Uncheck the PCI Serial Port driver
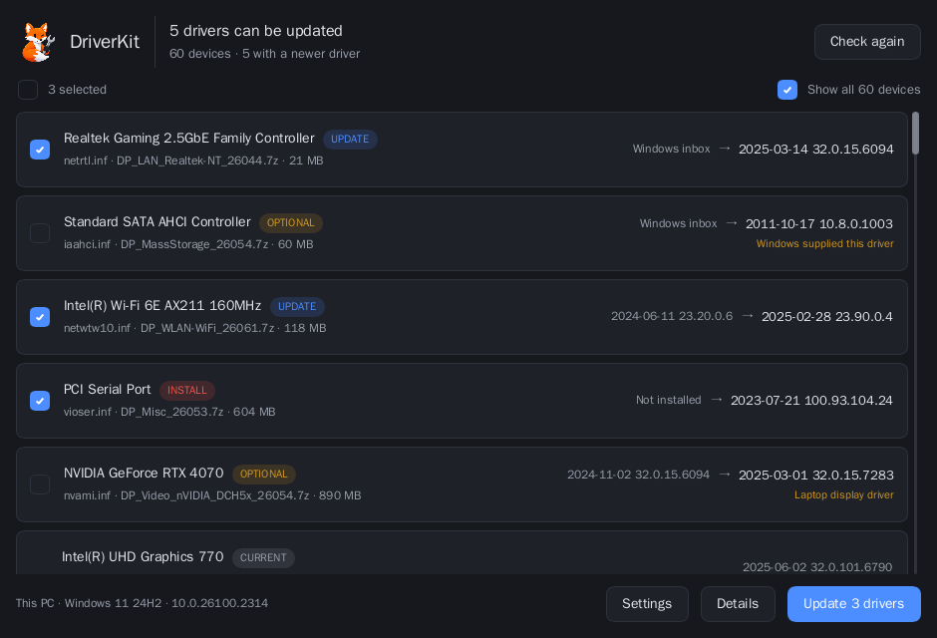Screen dimensions: 937x638 (x=40, y=400)
